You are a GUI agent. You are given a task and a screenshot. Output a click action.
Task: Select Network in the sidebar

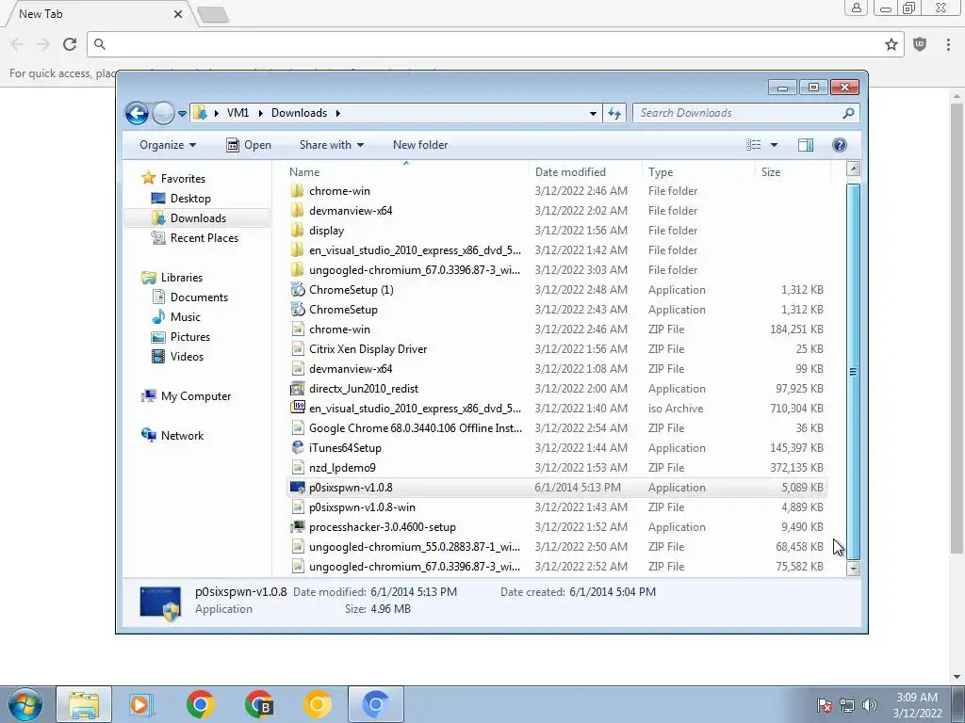coord(182,436)
